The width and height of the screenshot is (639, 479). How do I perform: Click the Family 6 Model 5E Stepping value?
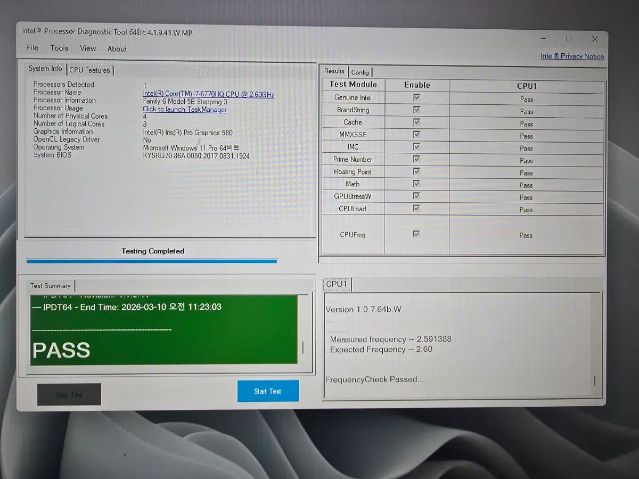coord(185,102)
